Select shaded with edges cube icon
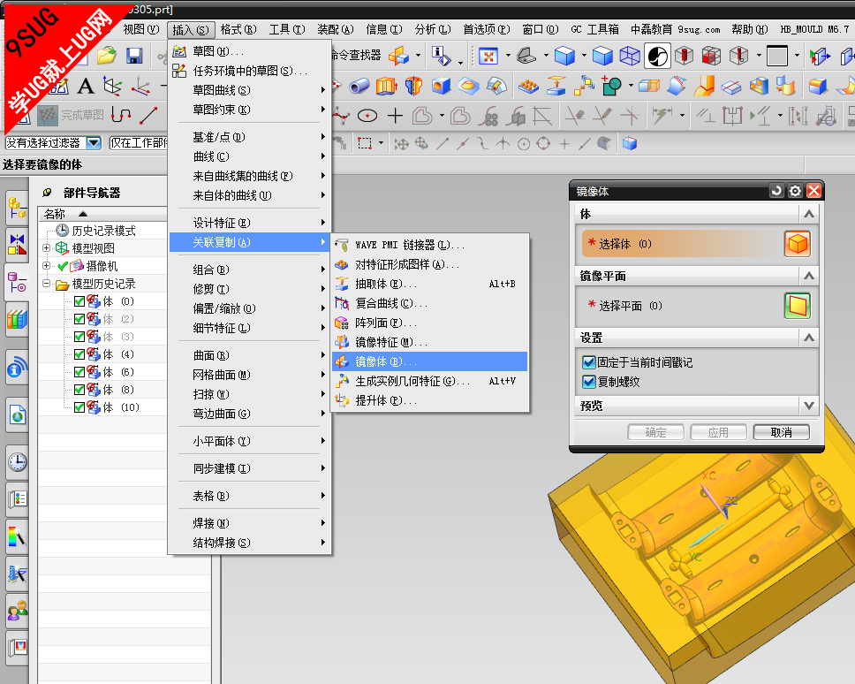This screenshot has width=855, height=684. [x=564, y=56]
